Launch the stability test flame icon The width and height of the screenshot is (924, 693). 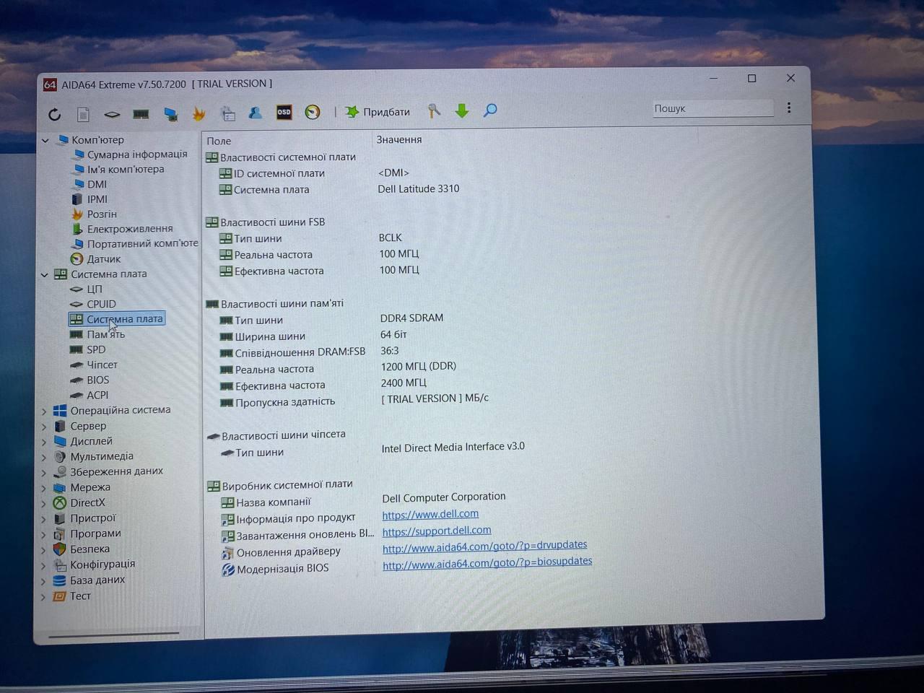(199, 113)
